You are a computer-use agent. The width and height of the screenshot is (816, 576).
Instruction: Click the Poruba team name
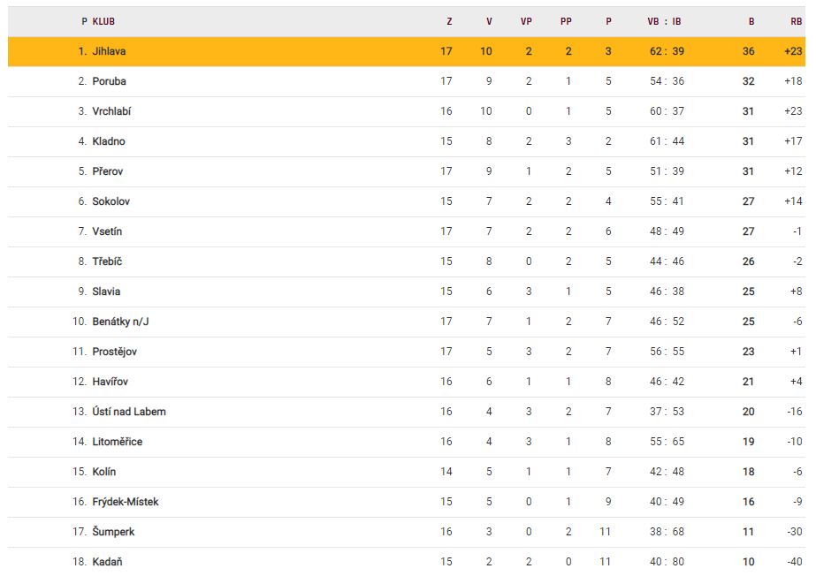tap(109, 81)
